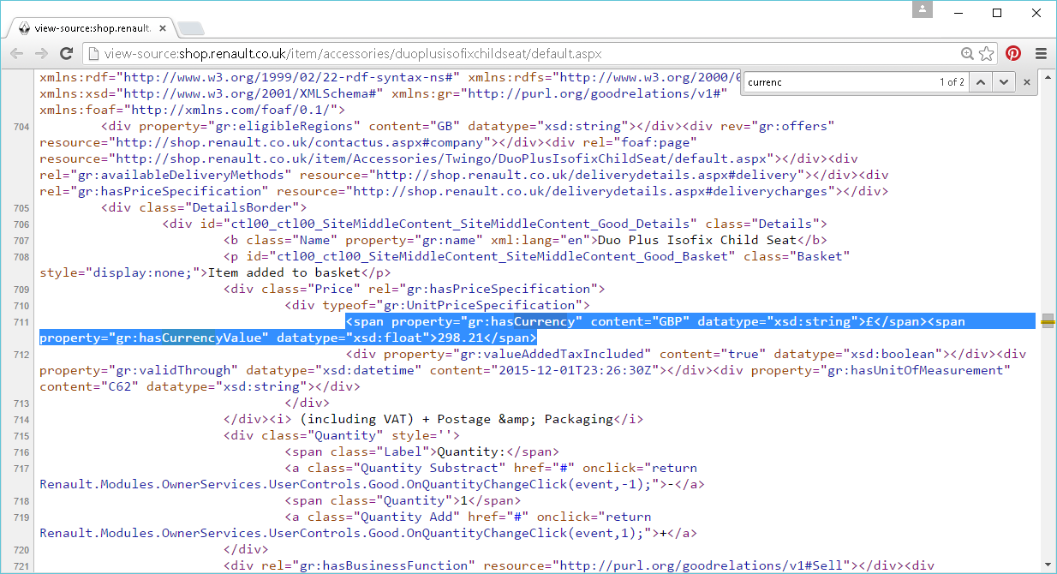This screenshot has width=1057, height=574.
Task: Click the 'Duo Plus Isofix Child Seat' text
Action: coord(698,240)
